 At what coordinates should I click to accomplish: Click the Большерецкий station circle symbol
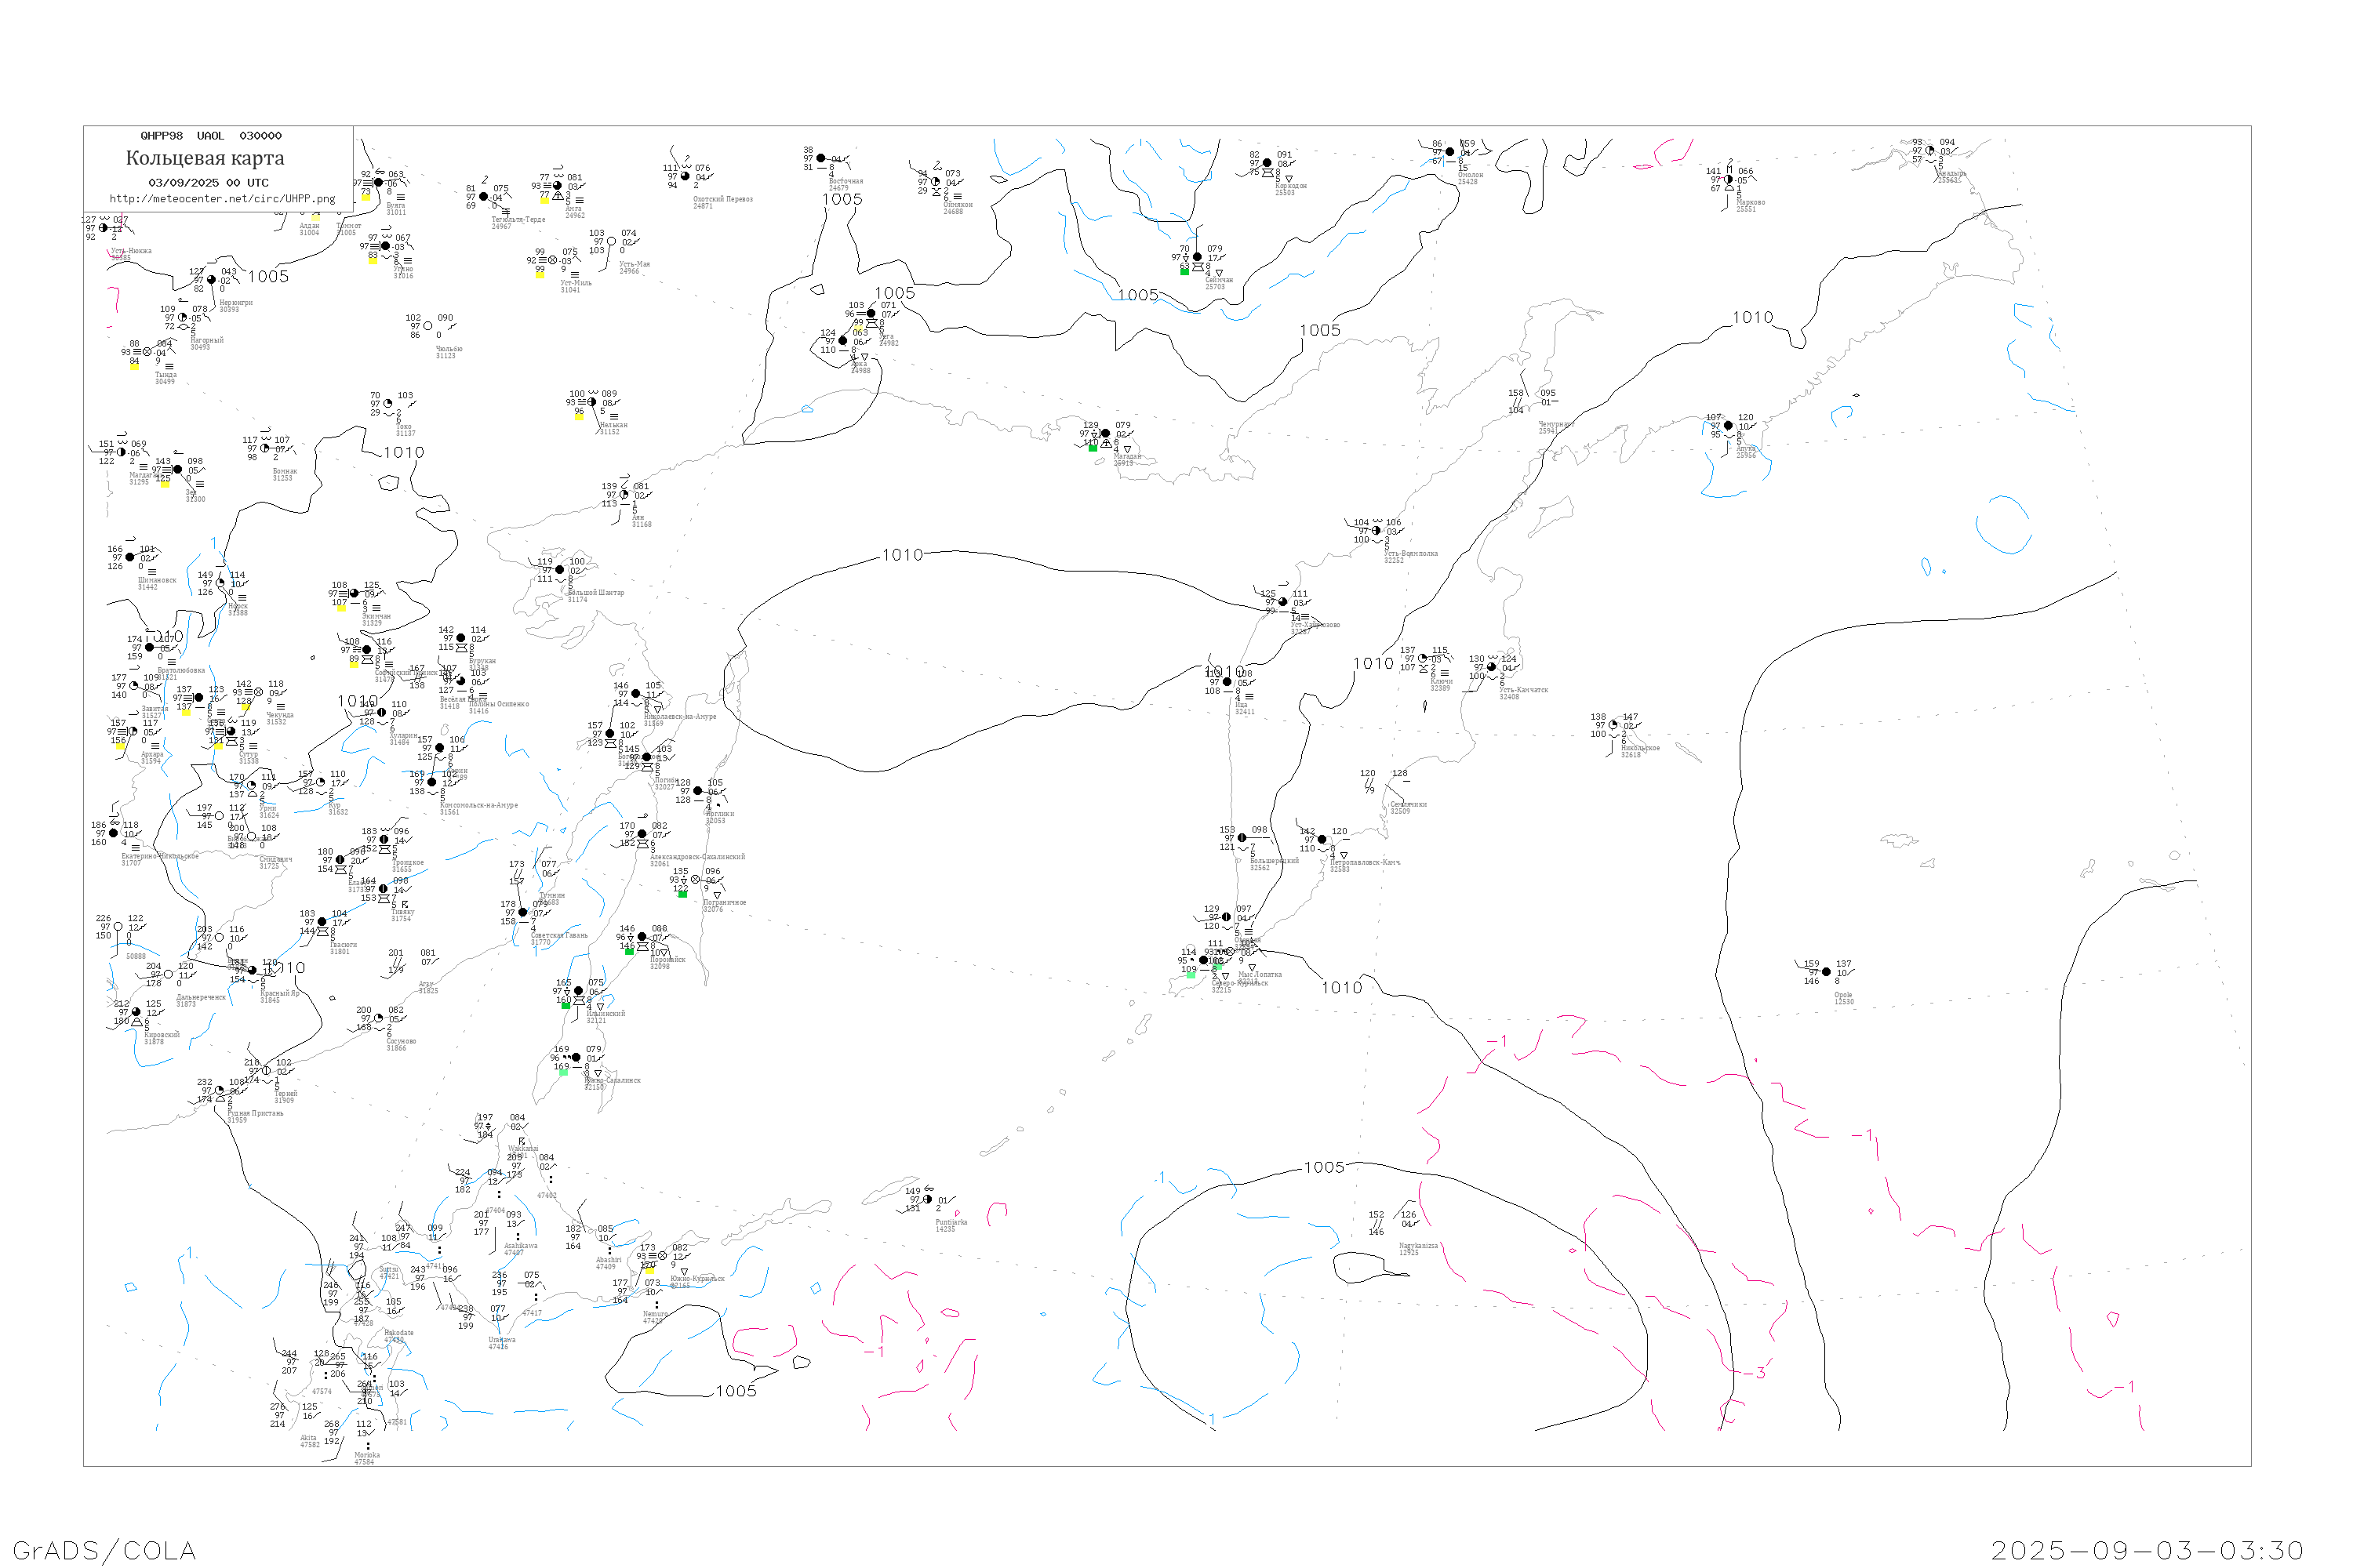point(1242,838)
